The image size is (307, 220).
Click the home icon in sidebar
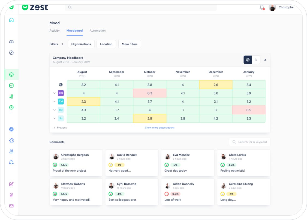pos(11,20)
